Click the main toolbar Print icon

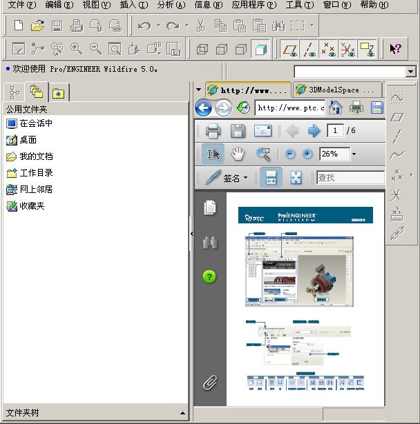77,26
